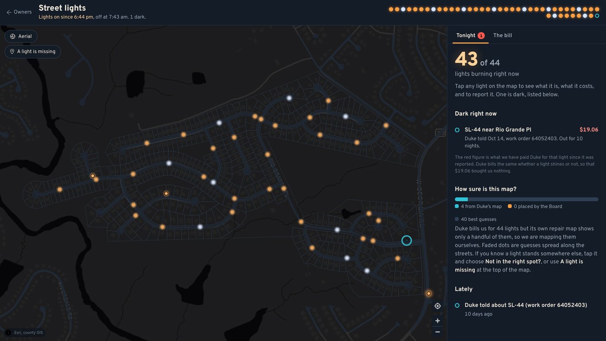Click the '4 from Duke's map' legend
606x341 pixels.
(x=478, y=206)
